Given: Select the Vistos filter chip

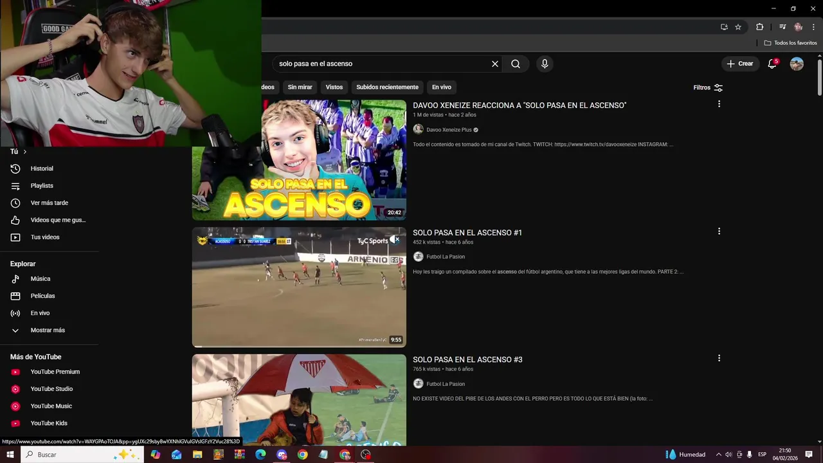Looking at the screenshot, I should (334, 87).
